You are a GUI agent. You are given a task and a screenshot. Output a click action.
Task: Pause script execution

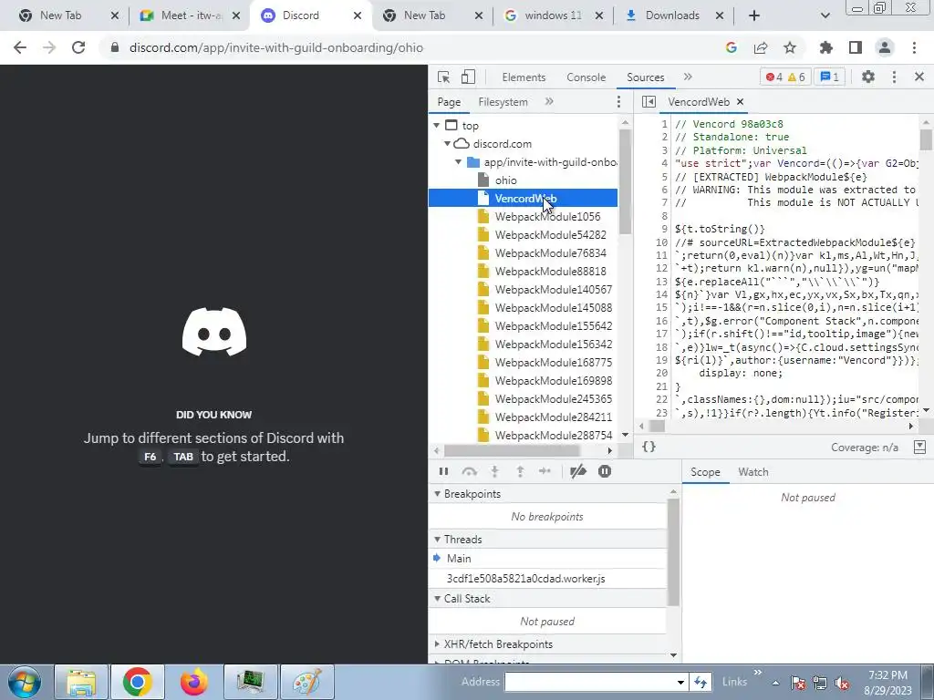point(444,471)
